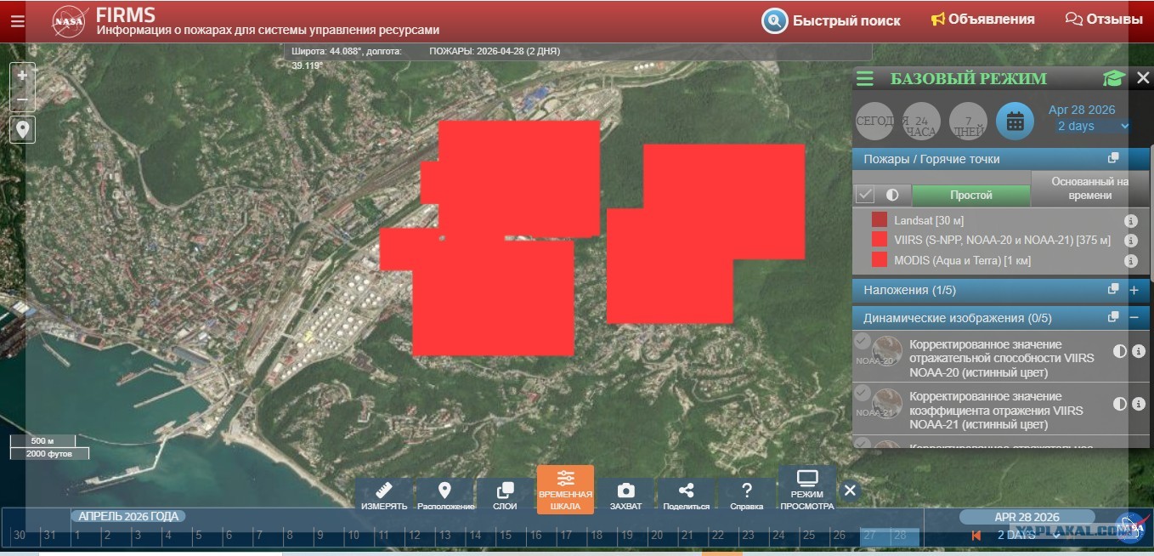The height and width of the screenshot is (556, 1154).
Task: Enable the NOAA-20 imagery checkbox
Action: (x=863, y=342)
